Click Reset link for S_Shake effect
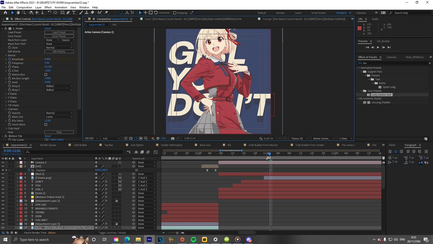This screenshot has width=433, height=244. [48, 29]
